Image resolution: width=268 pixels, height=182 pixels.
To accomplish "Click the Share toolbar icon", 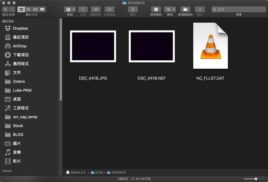I will click(83, 9).
